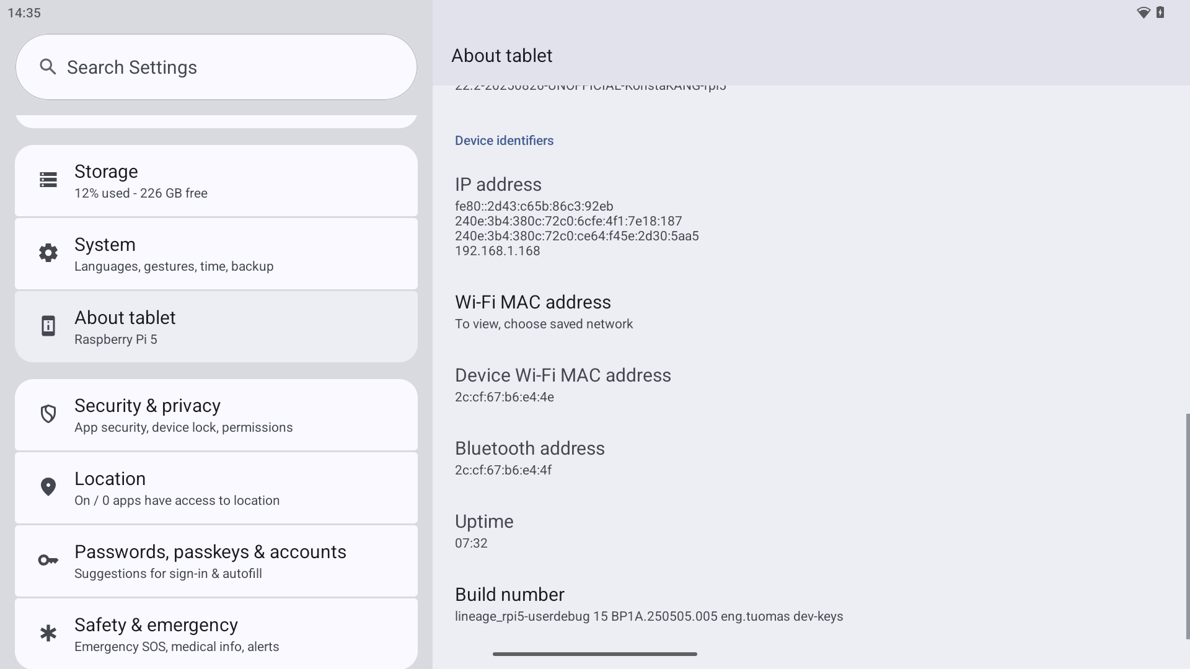
Task: Click the horizontal scrollbar at bottom
Action: tap(594, 654)
